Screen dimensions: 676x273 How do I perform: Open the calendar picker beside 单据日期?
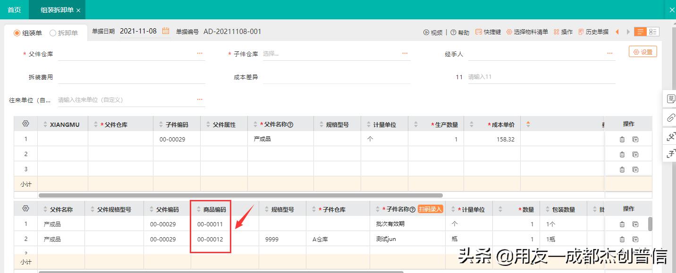(x=165, y=31)
